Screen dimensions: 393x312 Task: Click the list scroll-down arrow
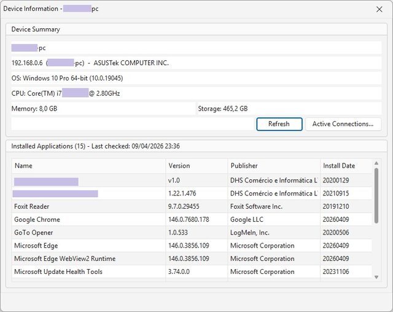tap(376, 277)
